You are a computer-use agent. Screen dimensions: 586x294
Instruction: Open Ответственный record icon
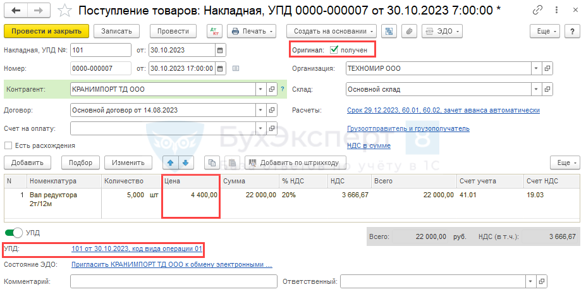[x=542, y=282]
